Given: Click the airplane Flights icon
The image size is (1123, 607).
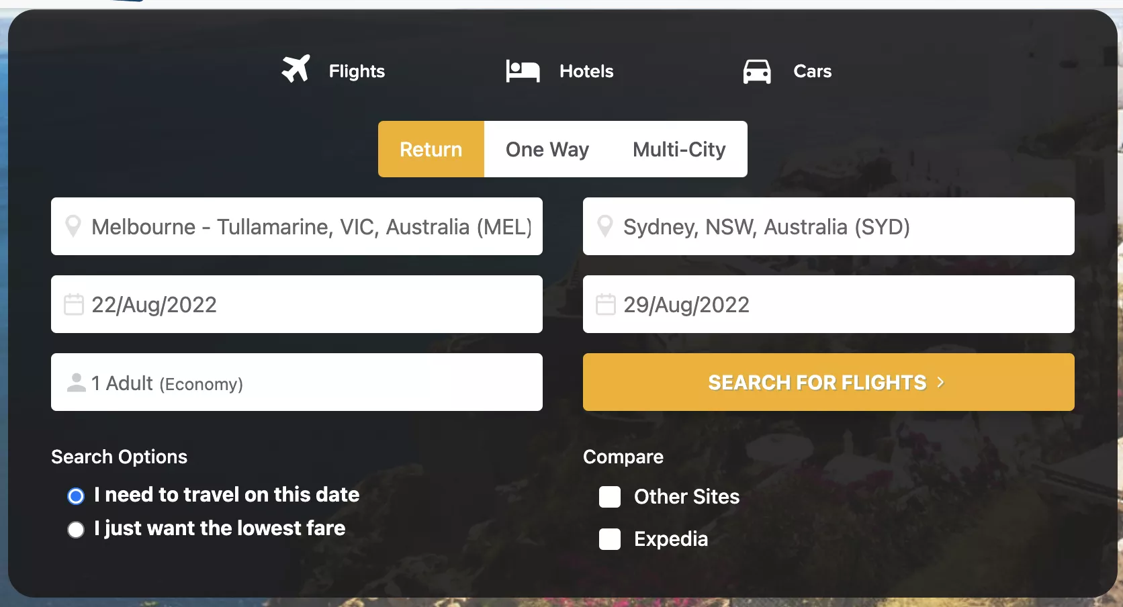Looking at the screenshot, I should click(x=296, y=69).
